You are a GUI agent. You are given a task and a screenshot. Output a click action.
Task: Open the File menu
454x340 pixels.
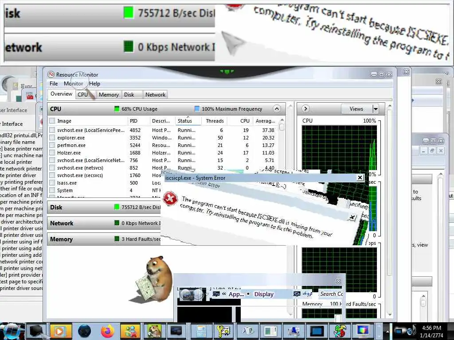(54, 84)
